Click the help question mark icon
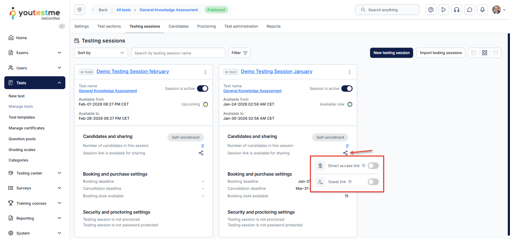This screenshot has width=510, height=239. click(431, 10)
